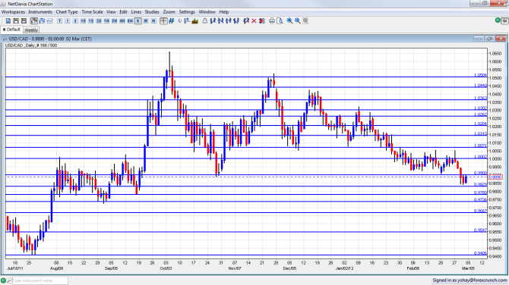Image resolution: width=509 pixels, height=285 pixels.
Task: Click the green connection status icon top-right
Action: coord(498,20)
